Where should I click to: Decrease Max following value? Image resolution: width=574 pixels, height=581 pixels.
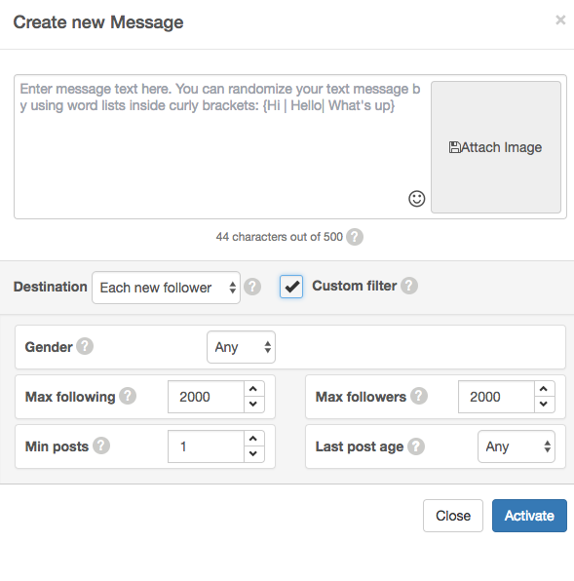pos(253,404)
